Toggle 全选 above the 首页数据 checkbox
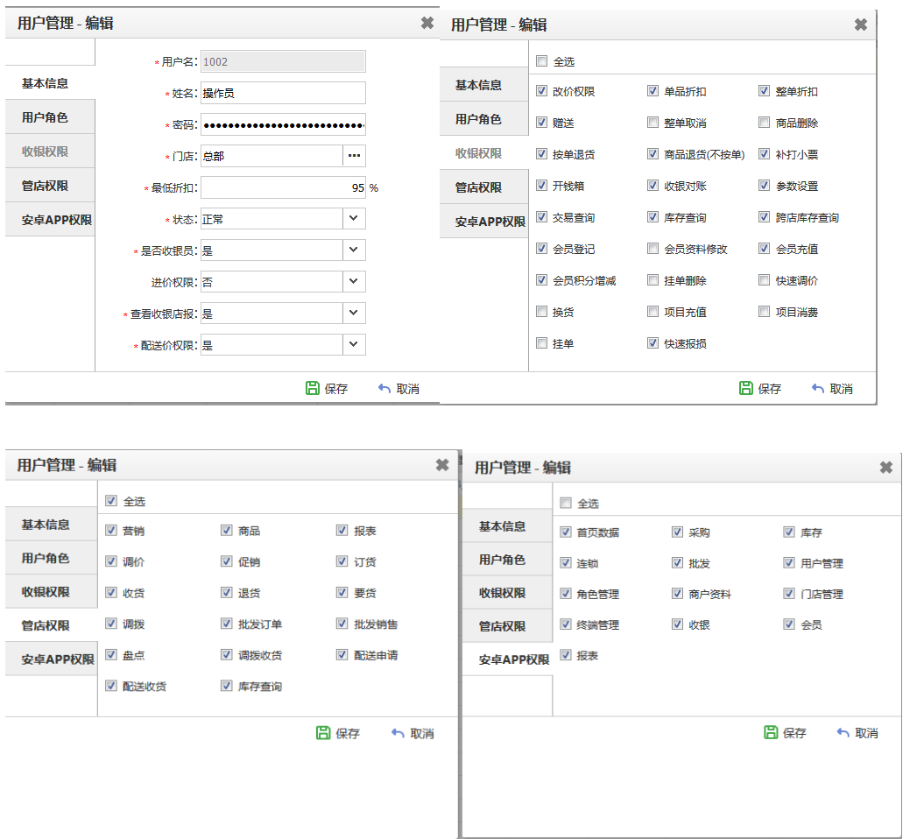The image size is (924, 839). [566, 504]
